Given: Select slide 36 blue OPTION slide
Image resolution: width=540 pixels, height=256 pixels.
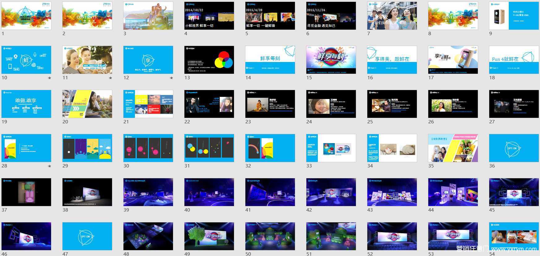Looking at the screenshot, I should pos(514,148).
